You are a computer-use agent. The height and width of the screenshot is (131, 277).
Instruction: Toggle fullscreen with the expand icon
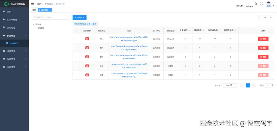pos(262,4)
